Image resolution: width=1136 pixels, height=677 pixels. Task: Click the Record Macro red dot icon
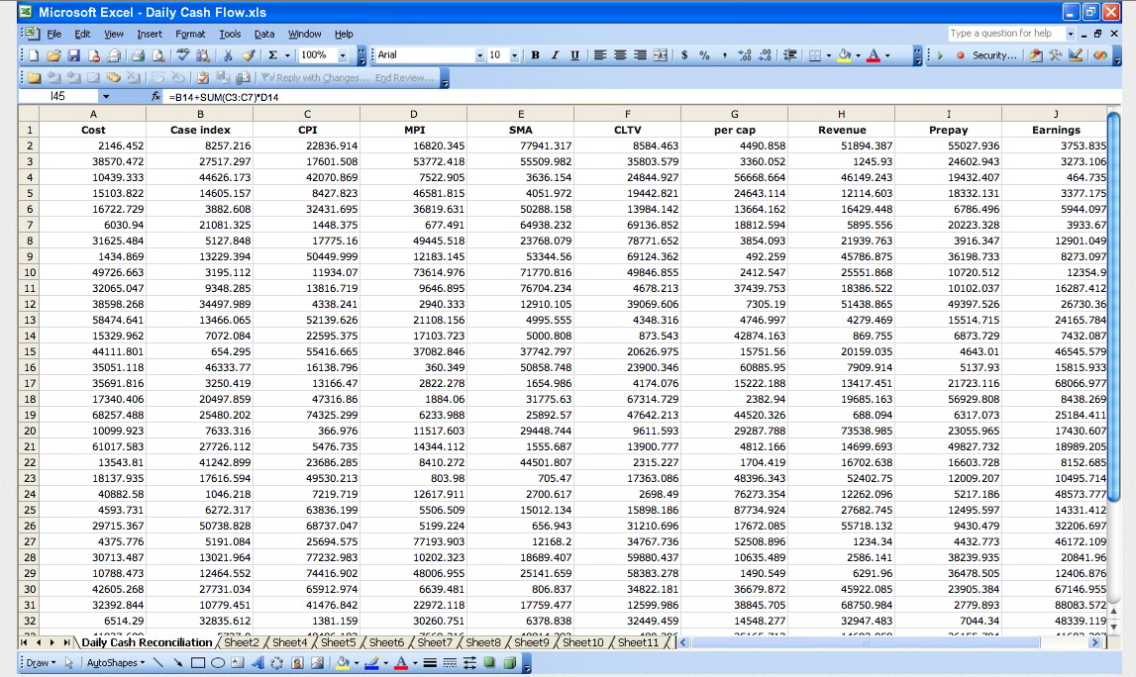click(960, 55)
